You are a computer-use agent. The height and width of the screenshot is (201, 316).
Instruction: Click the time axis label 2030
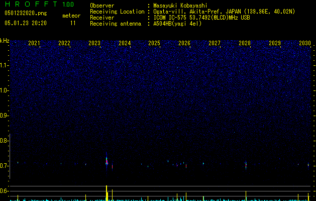click(x=305, y=43)
